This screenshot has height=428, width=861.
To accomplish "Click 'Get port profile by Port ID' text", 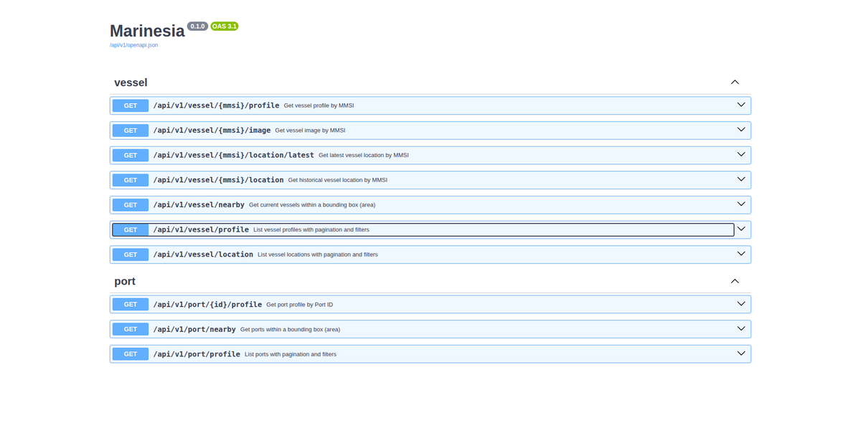I will pos(300,305).
